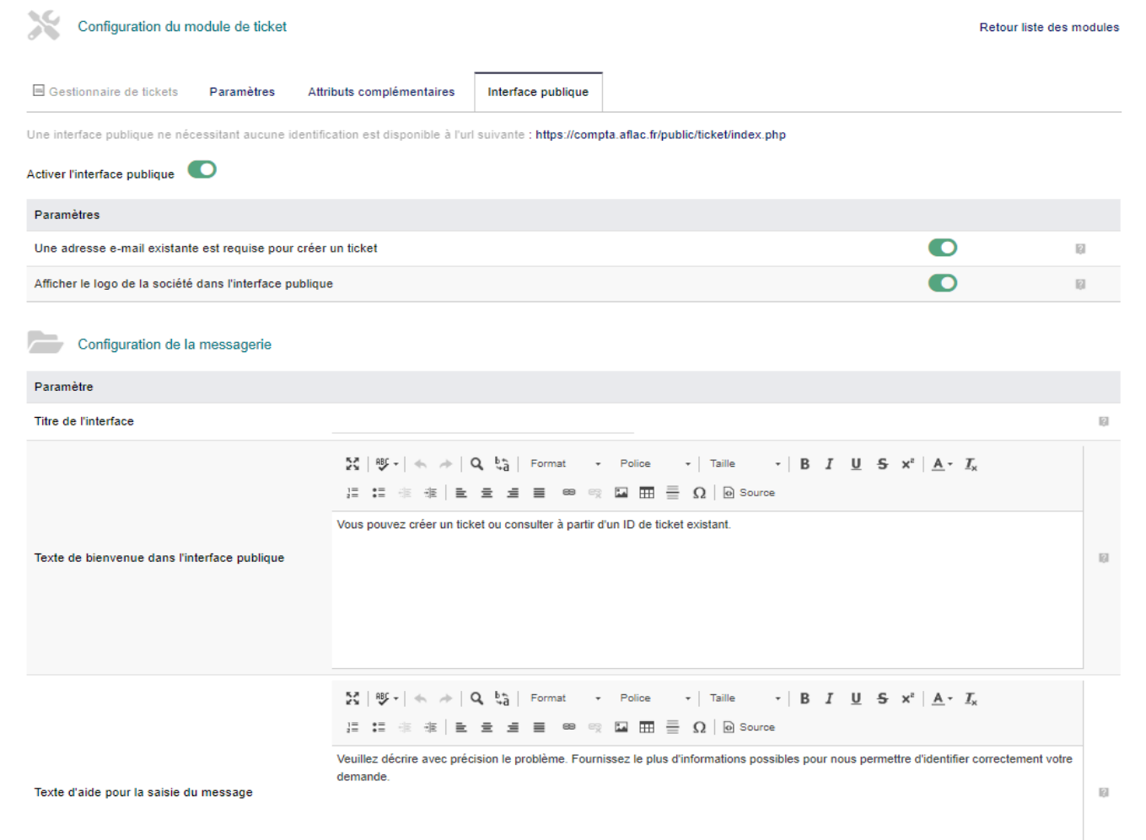Open the Format dropdown in welcome editor
This screenshot has height=840, width=1146.
pyautogui.click(x=565, y=464)
